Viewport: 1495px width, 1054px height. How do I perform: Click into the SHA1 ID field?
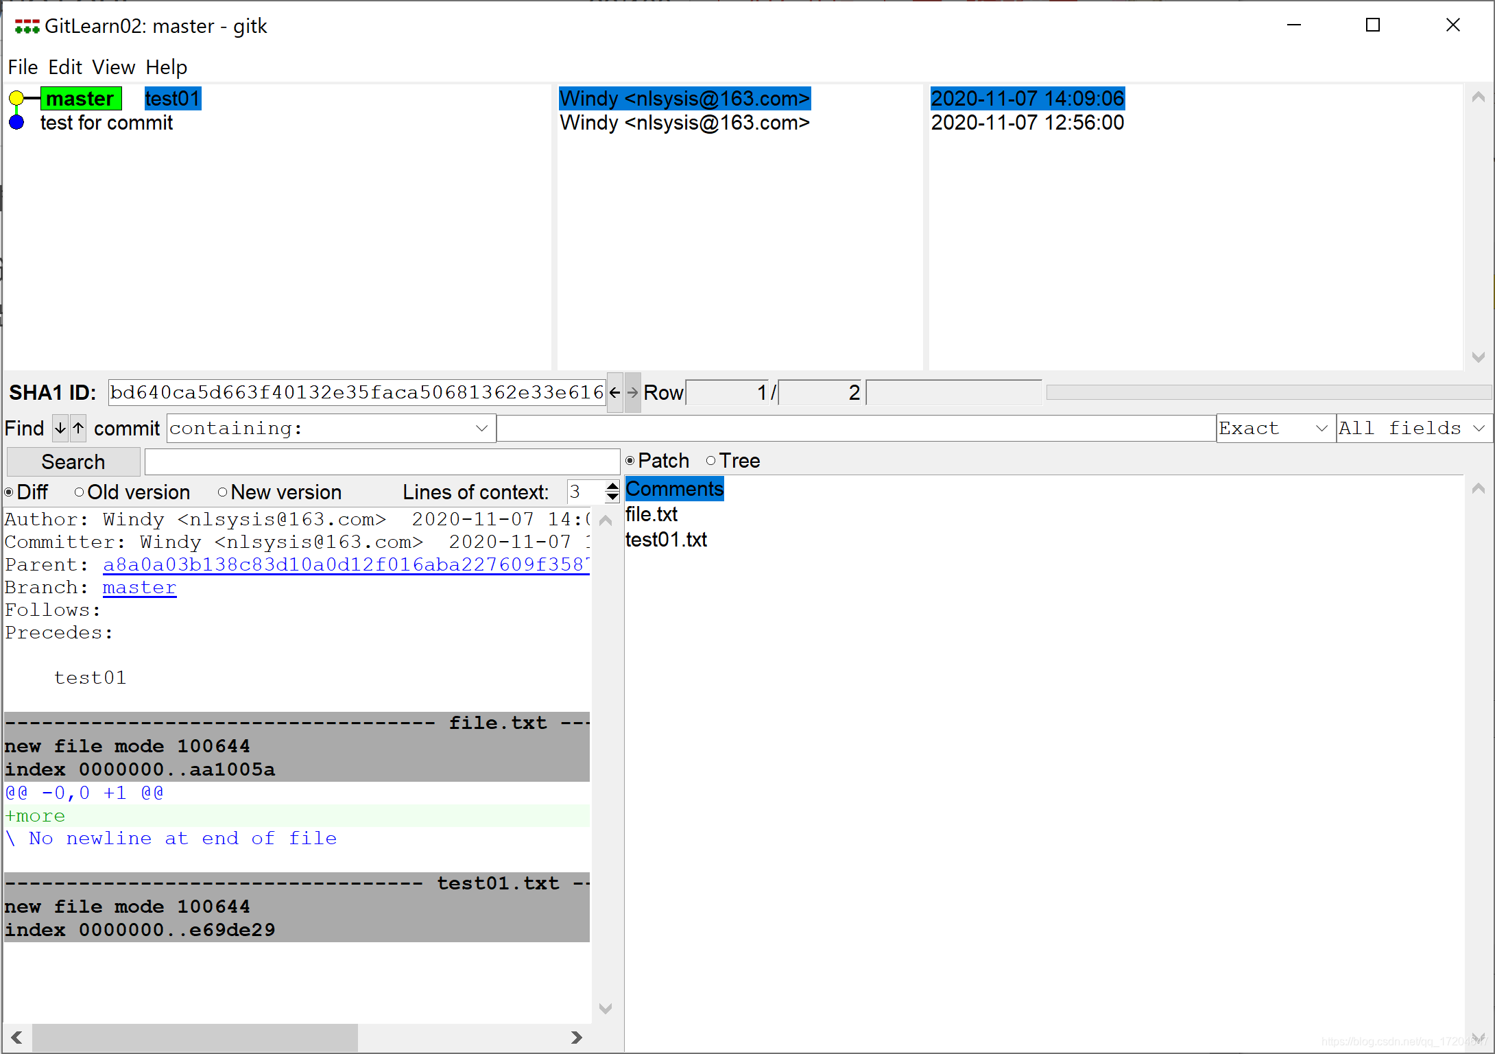pos(357,392)
